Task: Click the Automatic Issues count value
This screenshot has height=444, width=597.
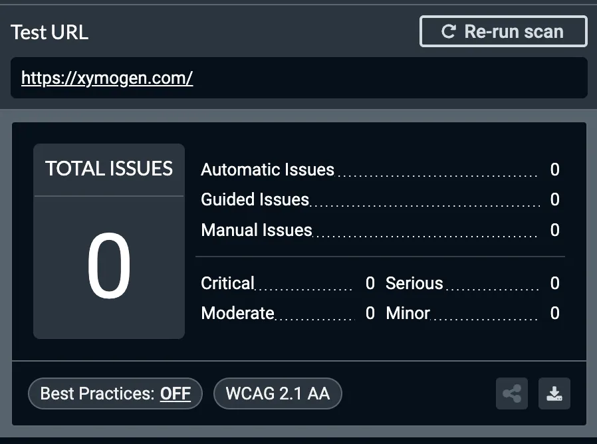Action: click(554, 169)
